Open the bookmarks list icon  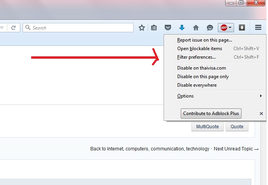[154, 28]
